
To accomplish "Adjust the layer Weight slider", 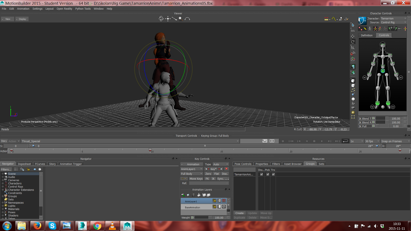I will [203, 218].
